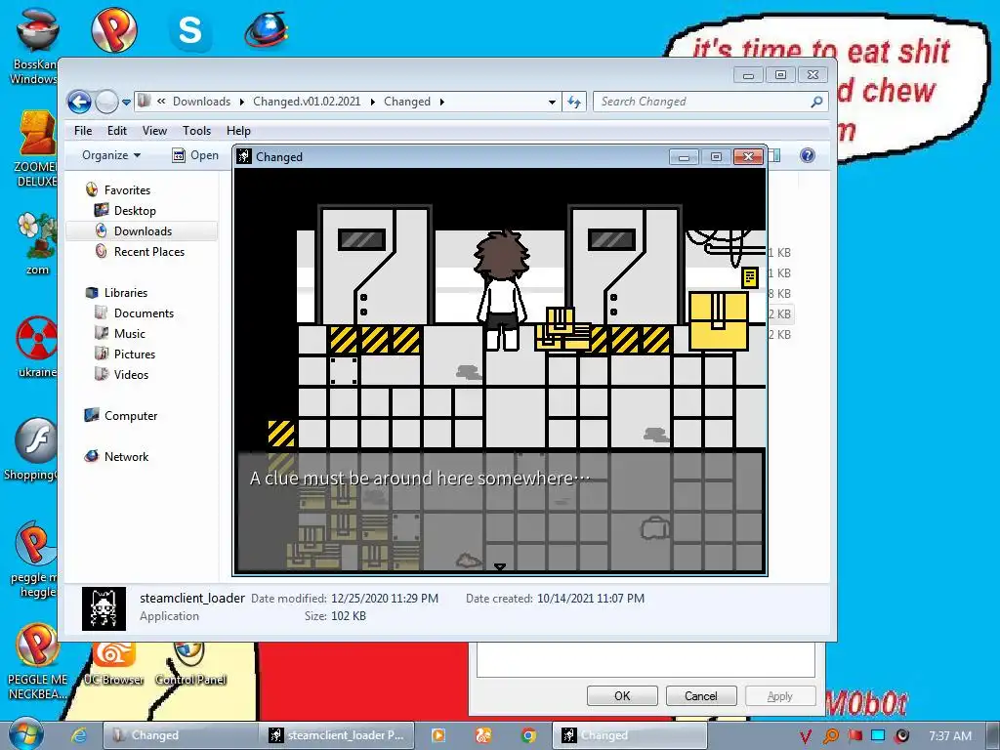Open address bar history dropdown

click(552, 102)
